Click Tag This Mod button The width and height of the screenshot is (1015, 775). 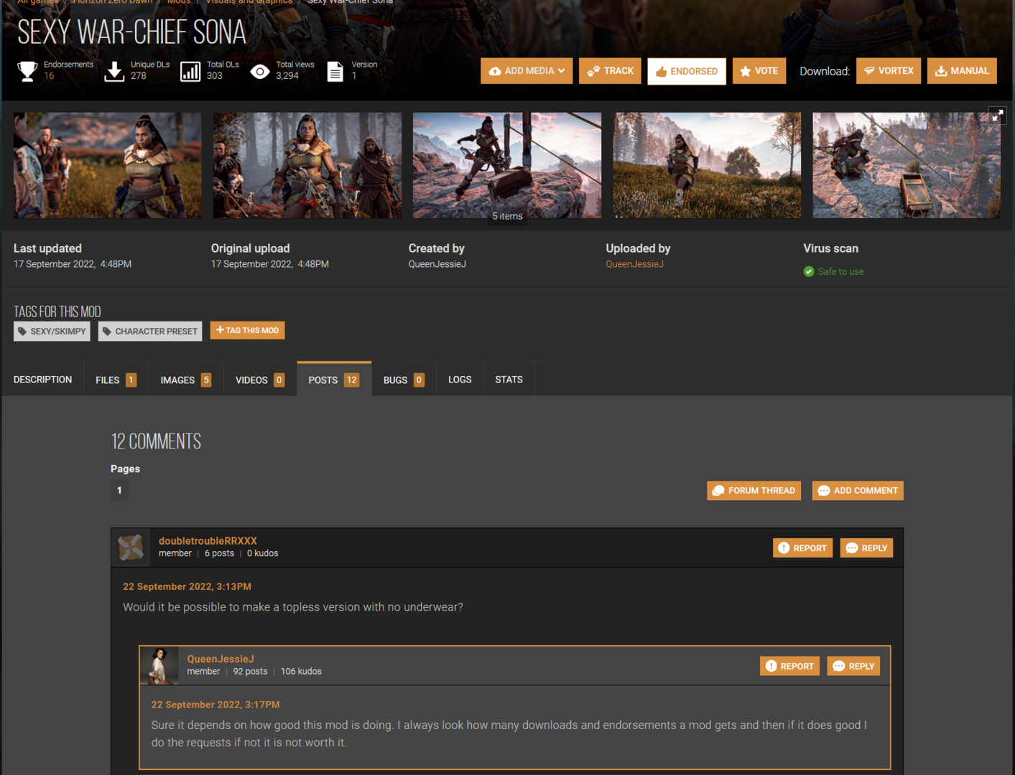coord(248,330)
